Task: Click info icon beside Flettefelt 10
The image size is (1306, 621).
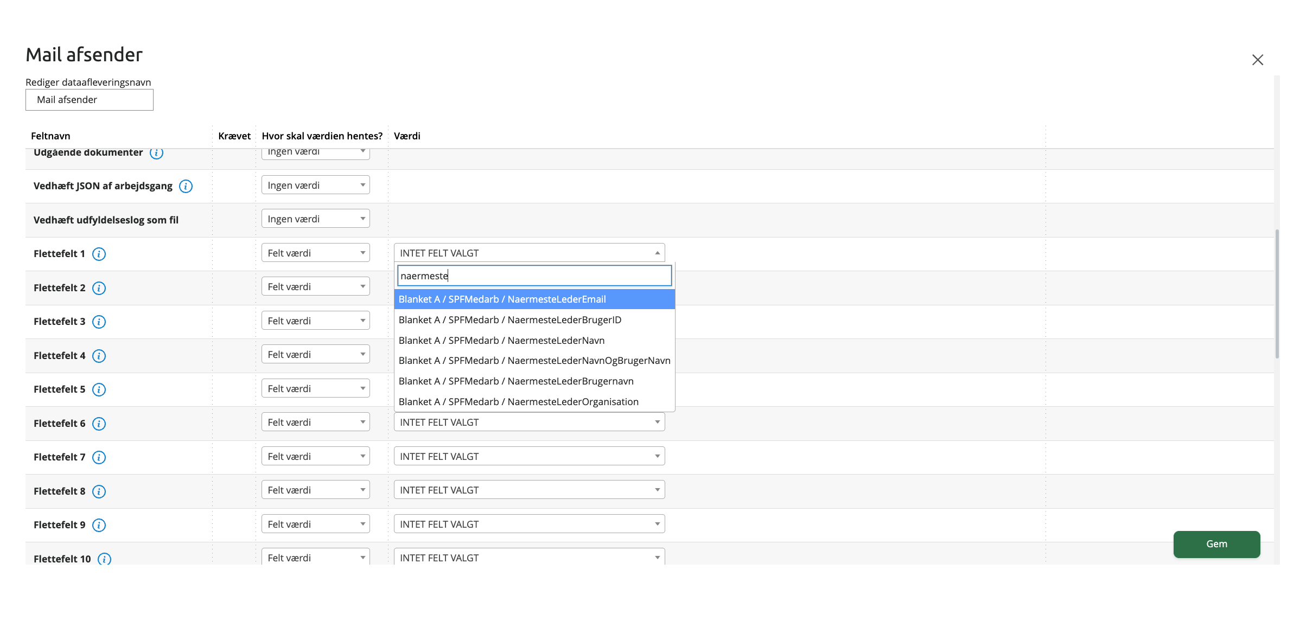Action: pos(104,559)
